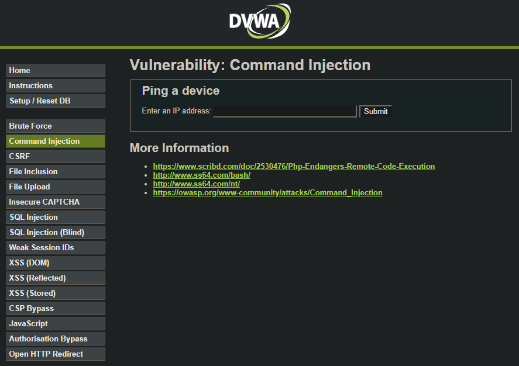This screenshot has height=366, width=519.
Task: Open the SQL Injection (Blind) module
Action: 56,233
